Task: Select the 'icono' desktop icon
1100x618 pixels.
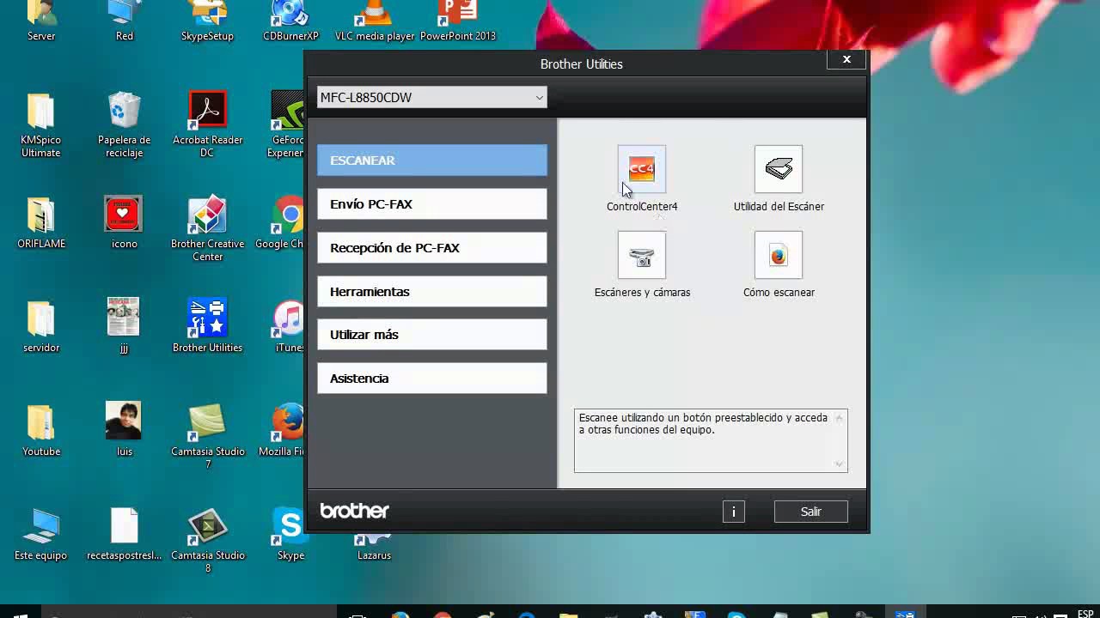Action: point(125,223)
